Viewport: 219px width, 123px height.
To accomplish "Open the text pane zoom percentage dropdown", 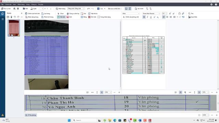I will [206, 92].
